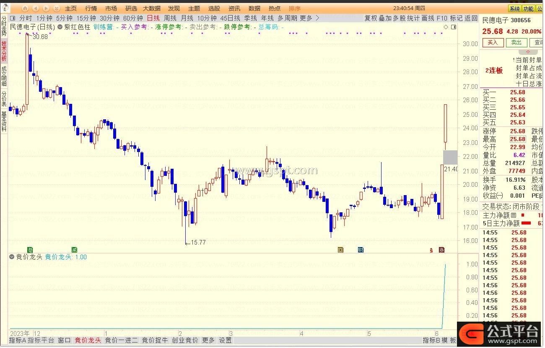Click the 最高 price box 25.68
This screenshot has height=348, width=545.
tap(518, 139)
